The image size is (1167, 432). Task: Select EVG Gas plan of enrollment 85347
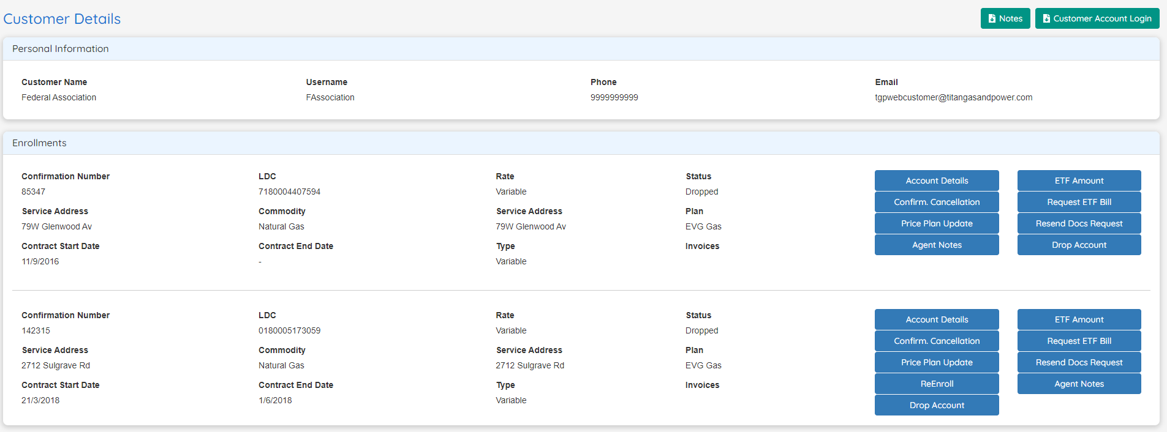[x=703, y=226]
